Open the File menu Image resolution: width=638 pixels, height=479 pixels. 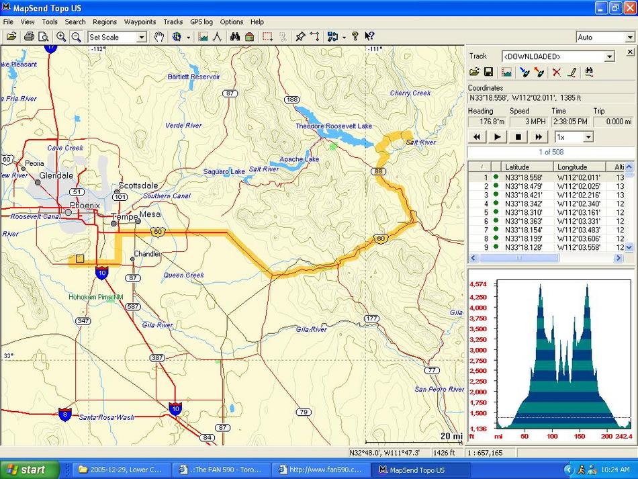tap(8, 22)
